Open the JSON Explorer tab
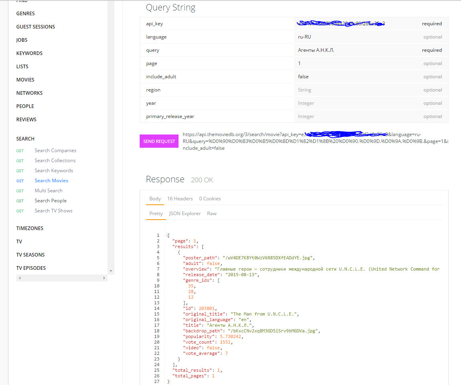This screenshot has height=385, width=461. coord(185,214)
